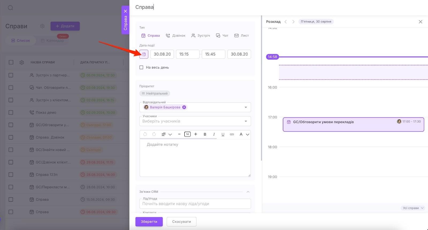
Task: Click the date 05.09.2024, 12:30 cell
Action: pyautogui.click(x=98, y=75)
